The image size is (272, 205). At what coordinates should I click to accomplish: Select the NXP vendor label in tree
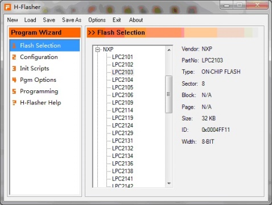point(108,49)
